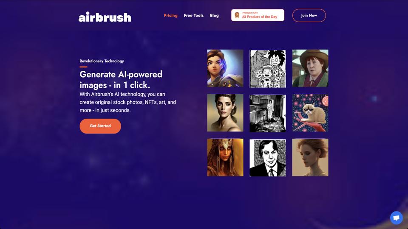The width and height of the screenshot is (408, 229).
Task: Open the ink-drawn man in suit image
Action: point(267,158)
